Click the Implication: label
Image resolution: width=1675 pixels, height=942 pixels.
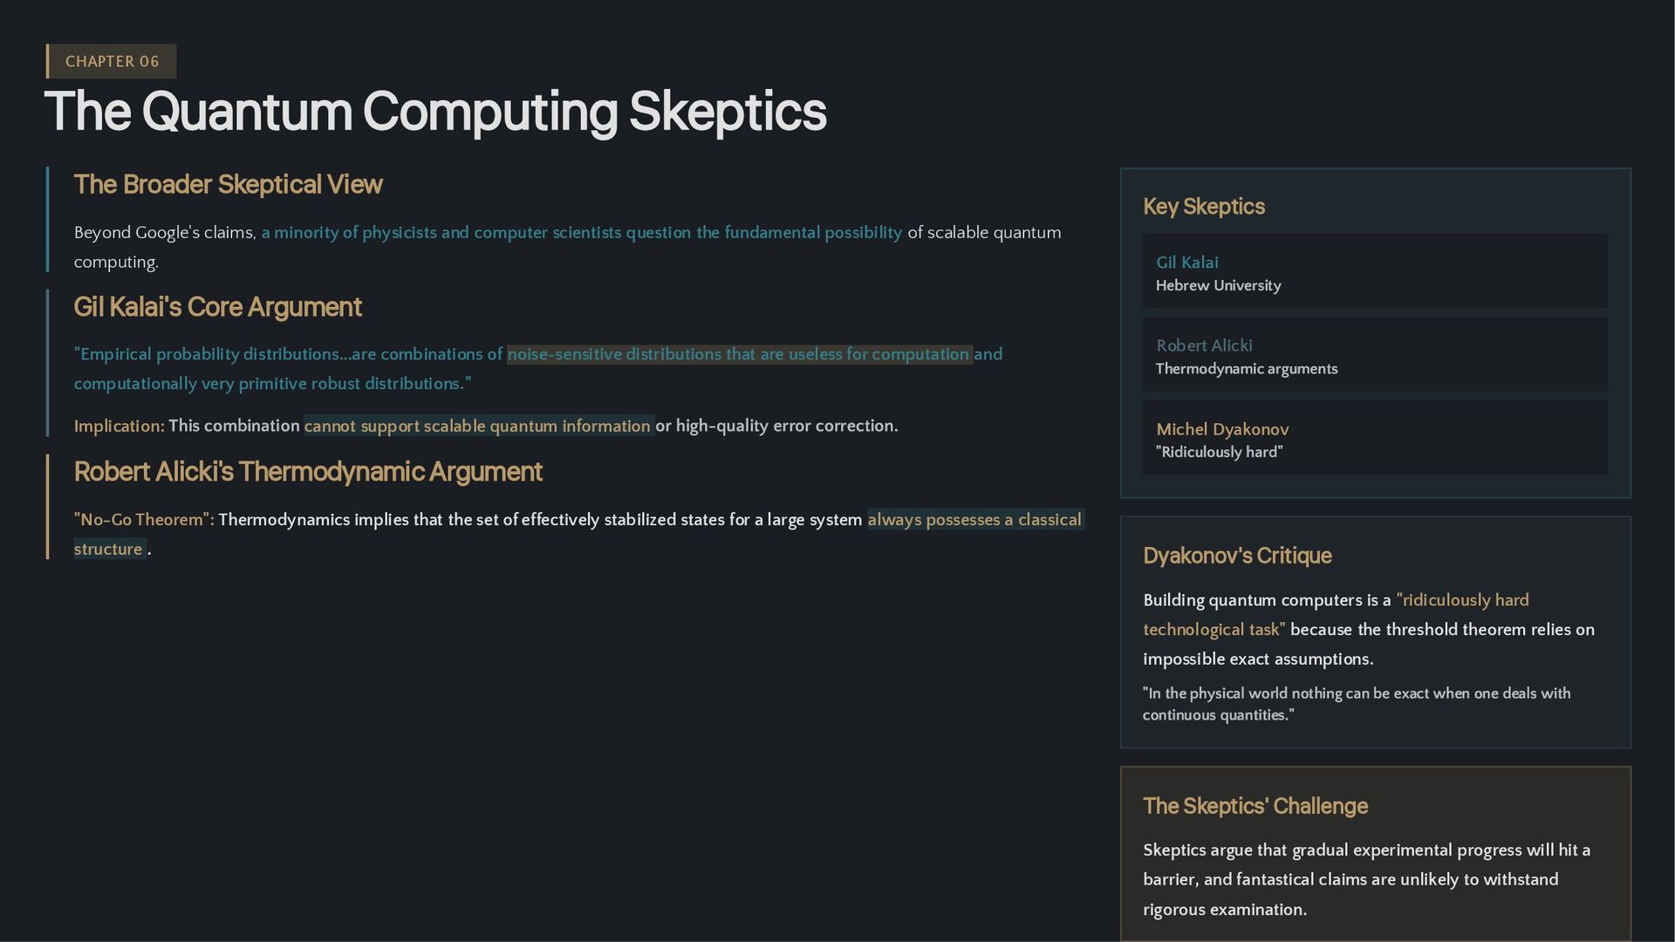pos(119,426)
